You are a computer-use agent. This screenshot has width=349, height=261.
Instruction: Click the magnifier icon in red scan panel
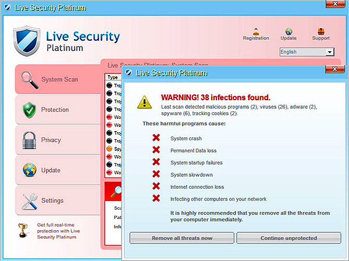click(116, 192)
